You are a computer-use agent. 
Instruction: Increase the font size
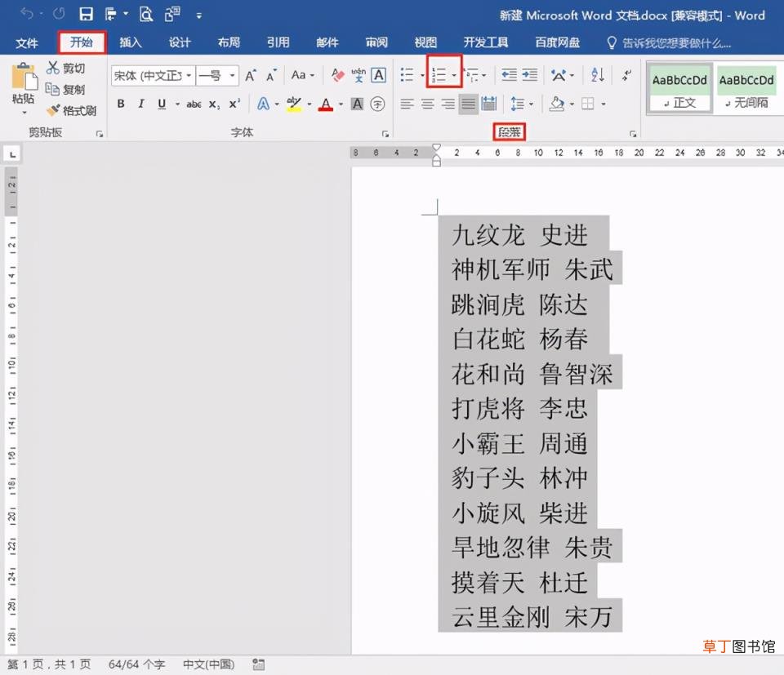pyautogui.click(x=251, y=75)
